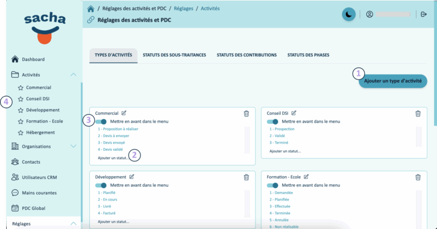Viewport: 437px width, 229px height.
Task: Expand the Organisations menu chevron
Action: pyautogui.click(x=73, y=146)
